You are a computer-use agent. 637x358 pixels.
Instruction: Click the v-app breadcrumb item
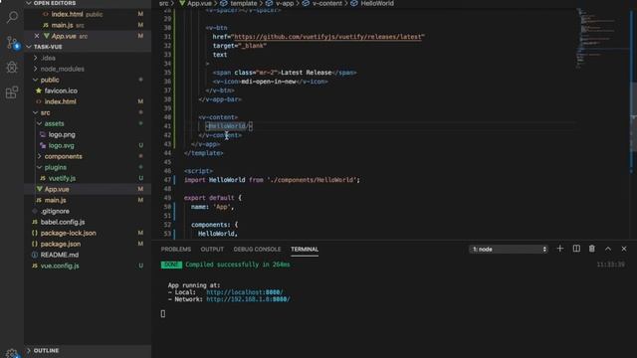tap(285, 3)
